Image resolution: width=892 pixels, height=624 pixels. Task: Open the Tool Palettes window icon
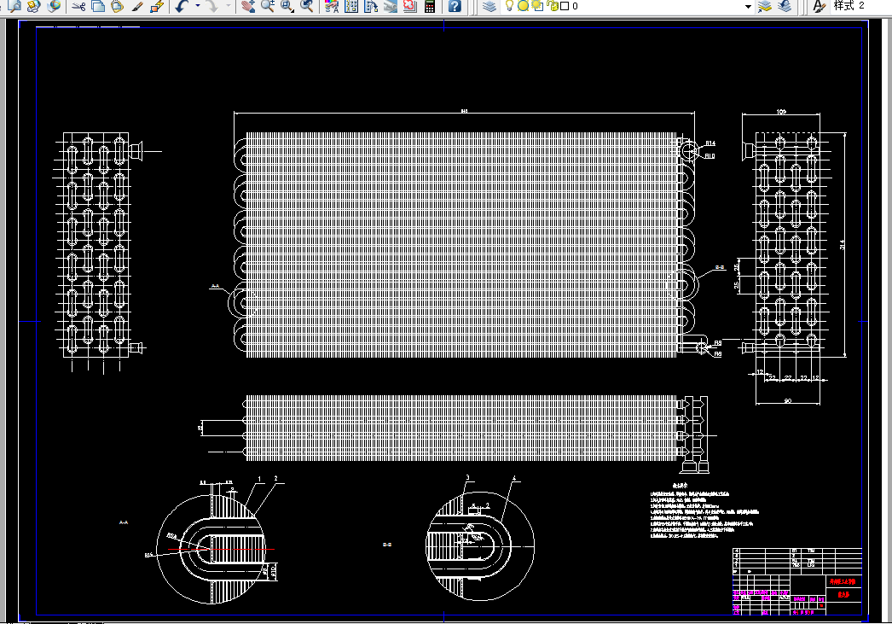(x=371, y=6)
